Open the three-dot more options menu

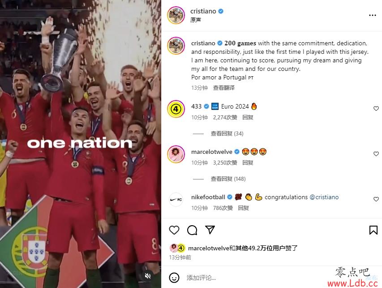point(372,15)
